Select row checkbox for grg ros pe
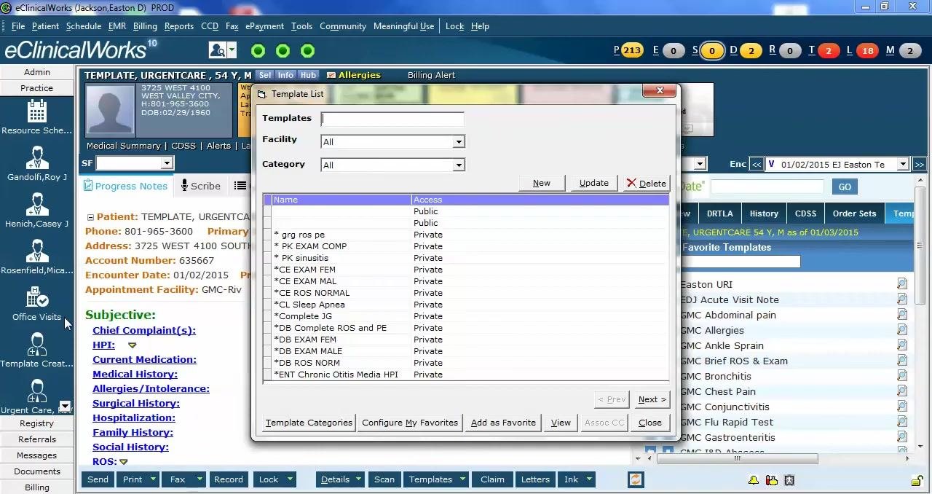 (267, 235)
